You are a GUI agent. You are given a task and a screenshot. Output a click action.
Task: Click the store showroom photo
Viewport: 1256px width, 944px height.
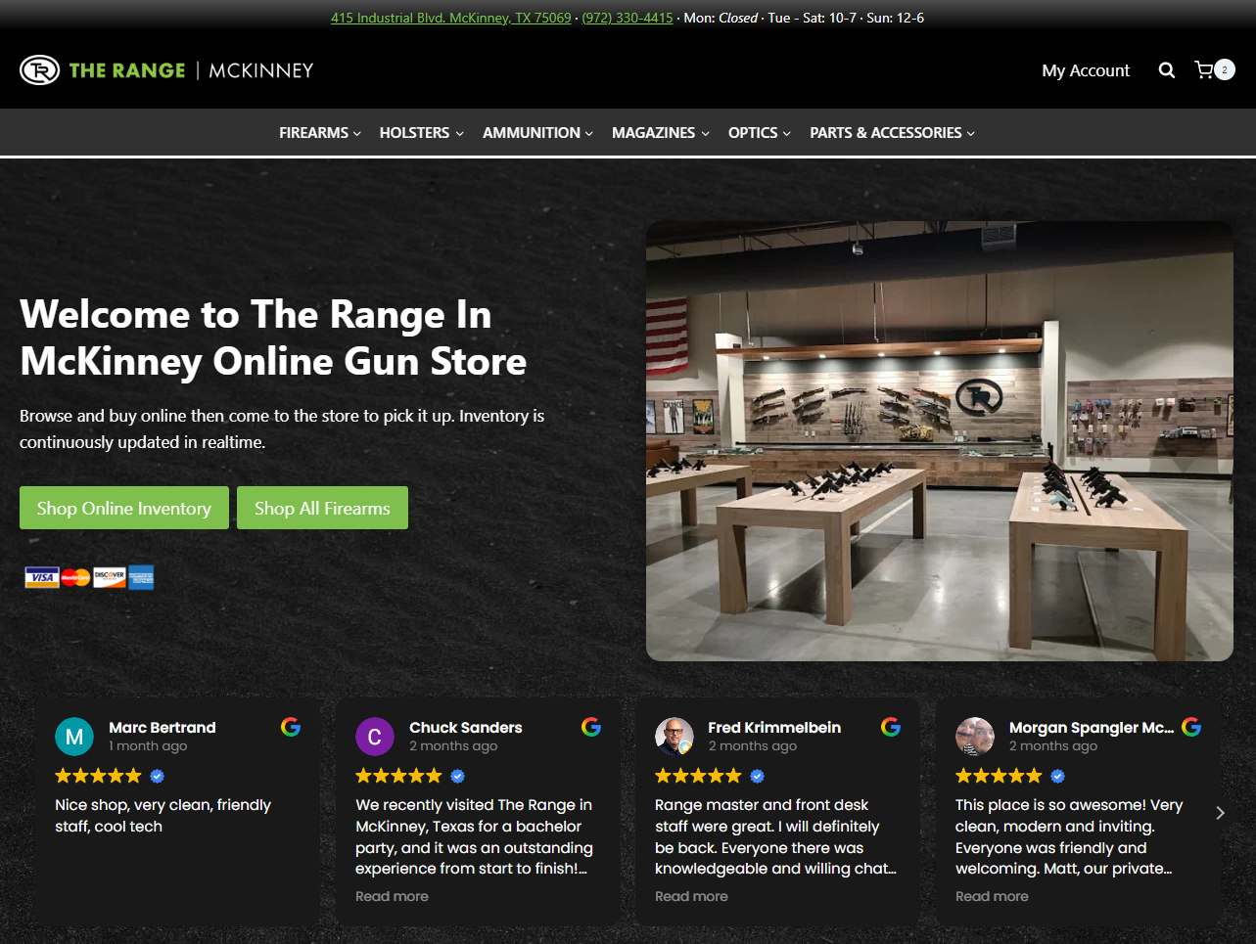(940, 441)
